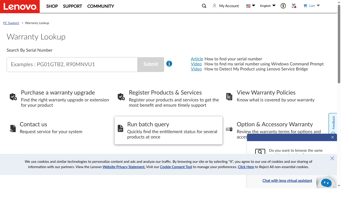
Task: Click the My Account person icon
Action: [214, 6]
